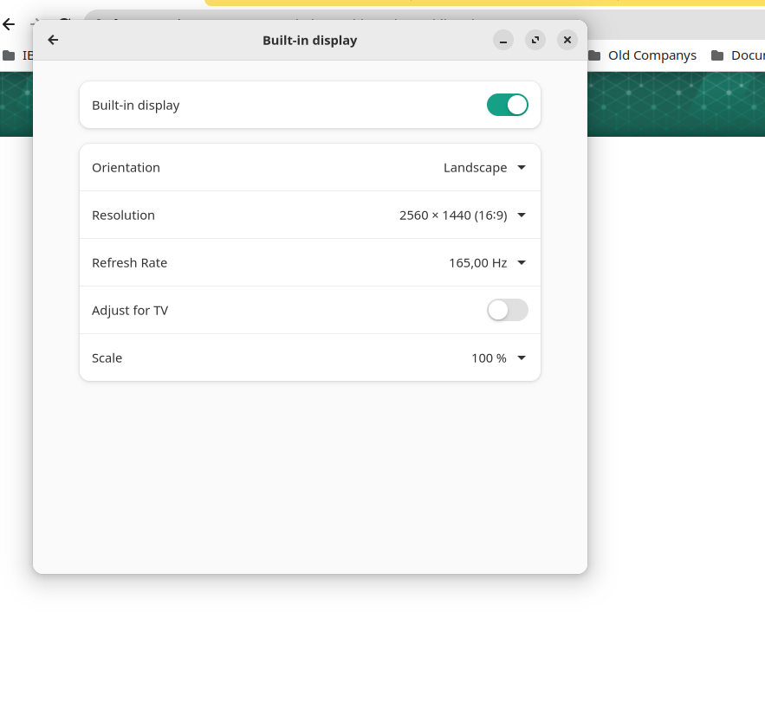Open the partly visible Docu bookmark folder
The image size is (765, 702).
(x=738, y=55)
